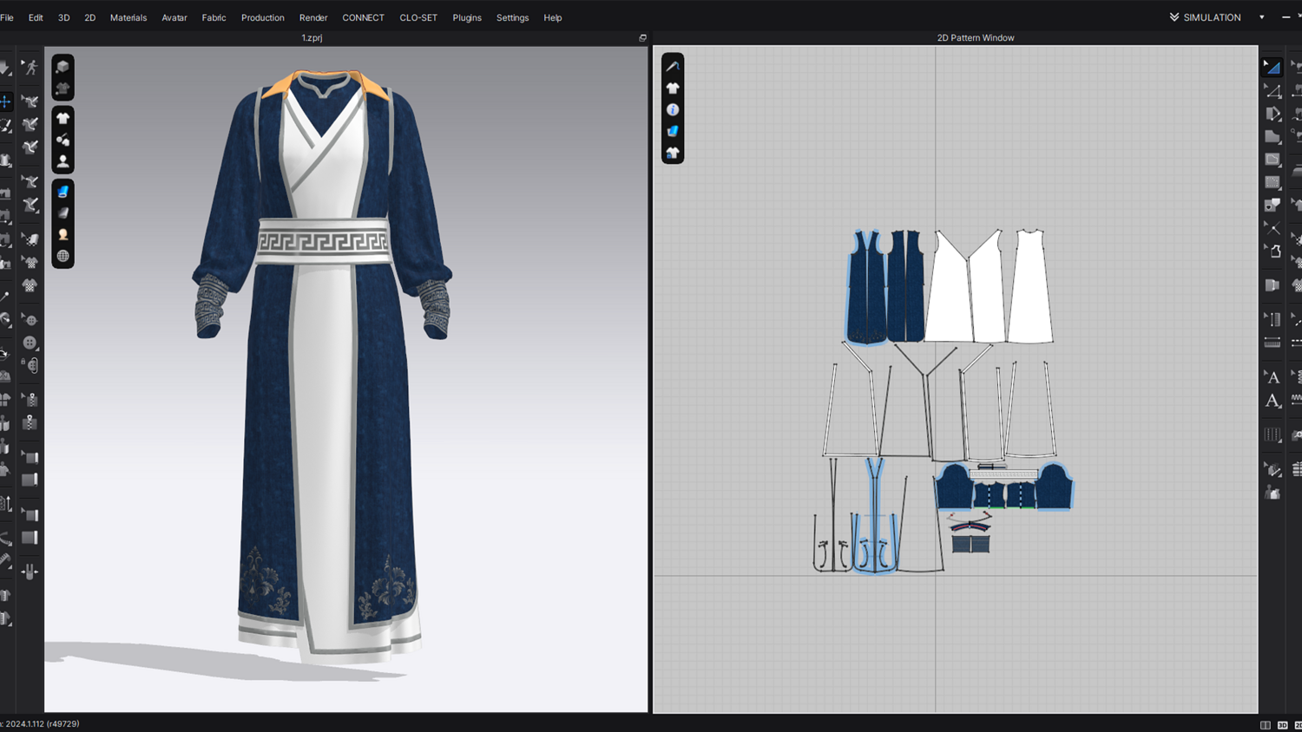Open the CLO-SET menu
This screenshot has width=1302, height=732.
[418, 17]
